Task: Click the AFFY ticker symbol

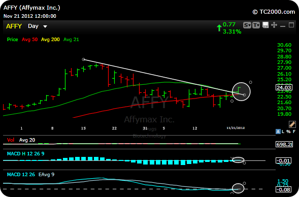Action: click(x=14, y=26)
